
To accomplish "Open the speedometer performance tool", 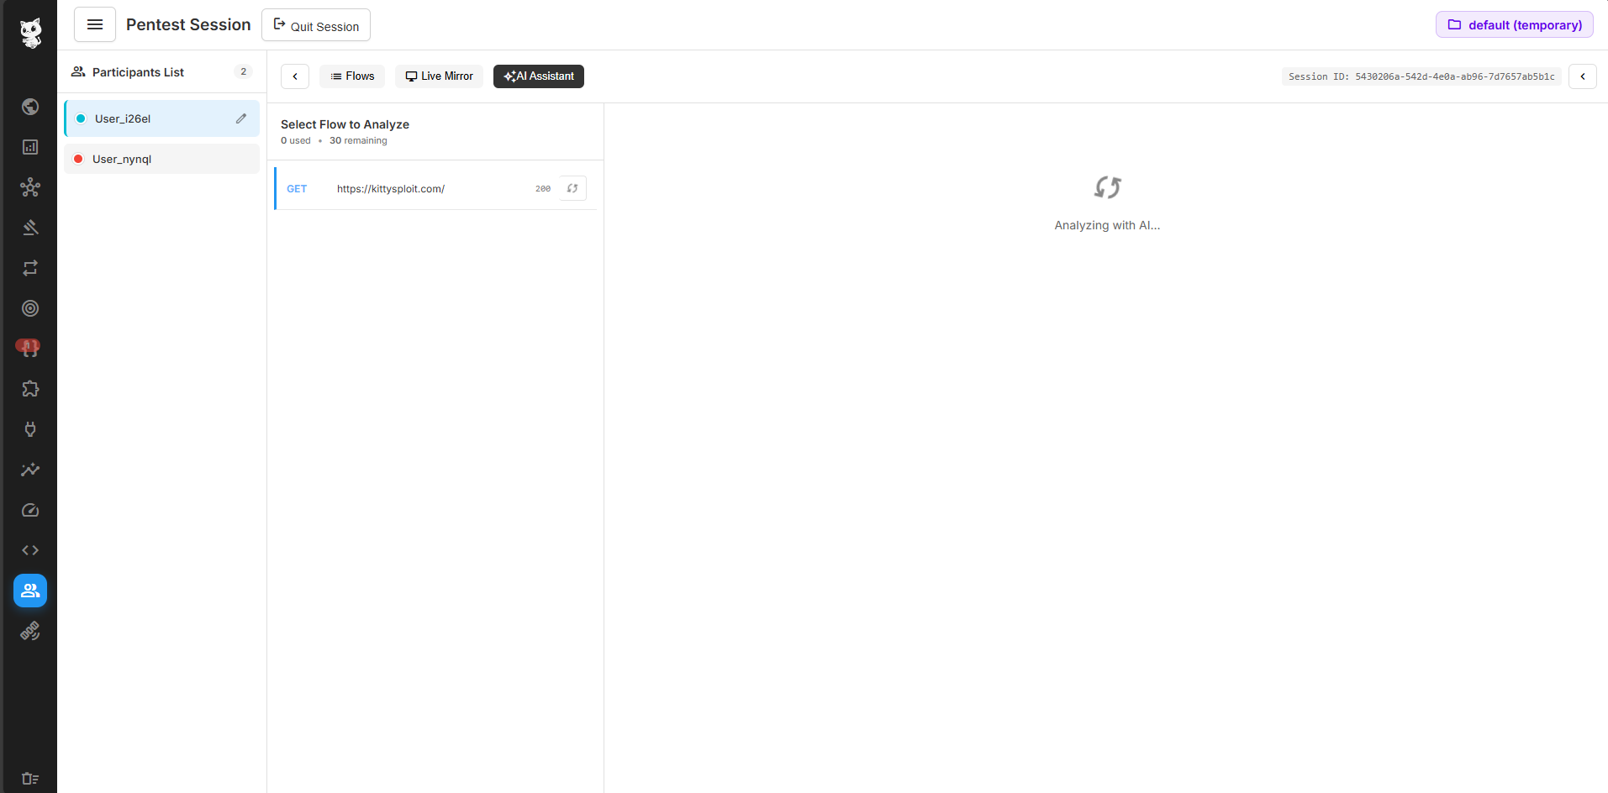I will click(29, 510).
